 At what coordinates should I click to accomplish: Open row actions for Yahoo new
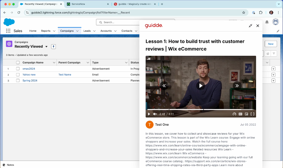tap(273, 75)
